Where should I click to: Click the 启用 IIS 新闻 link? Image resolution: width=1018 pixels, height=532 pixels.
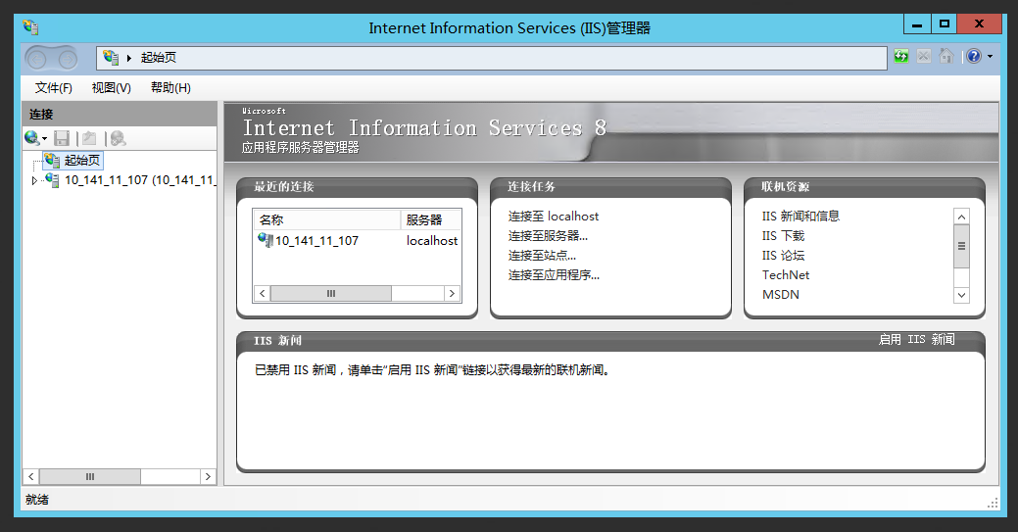coord(916,340)
